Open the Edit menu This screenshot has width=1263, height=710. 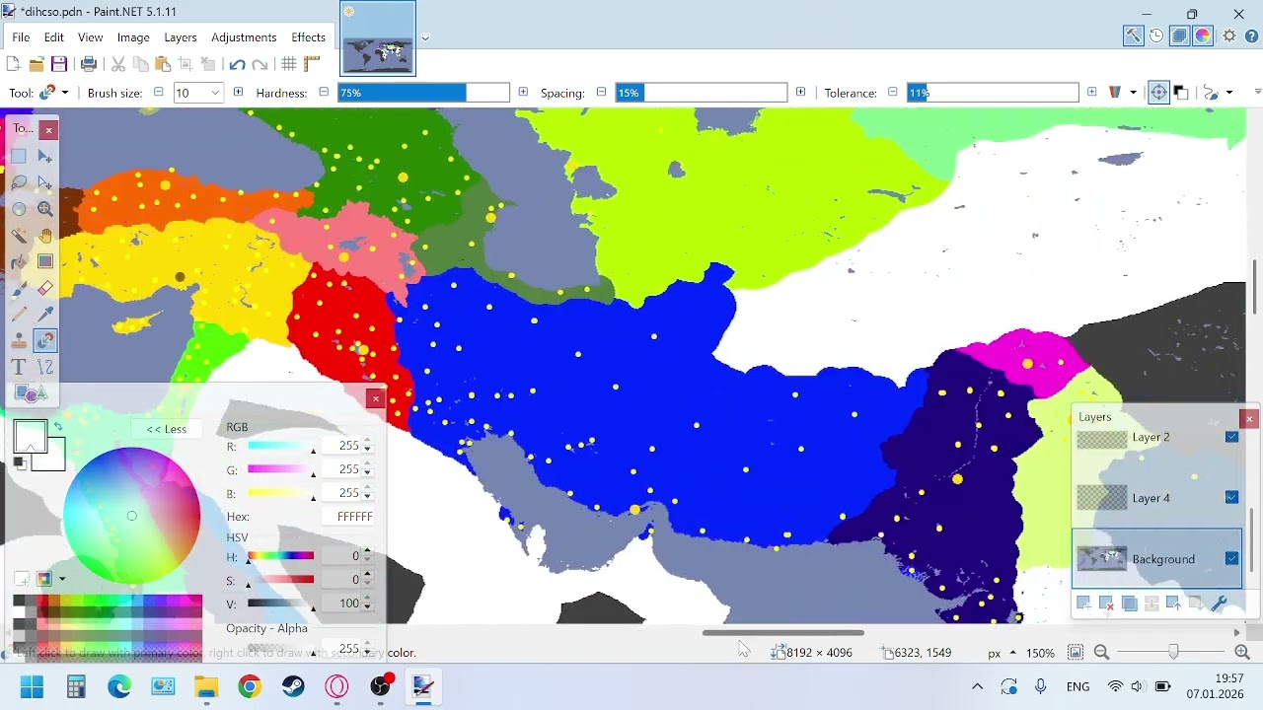pyautogui.click(x=53, y=37)
